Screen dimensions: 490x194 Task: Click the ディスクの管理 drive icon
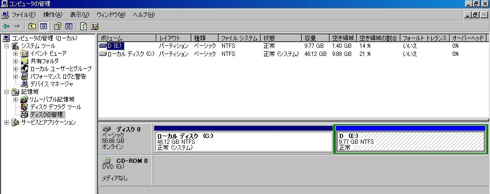click(25, 115)
